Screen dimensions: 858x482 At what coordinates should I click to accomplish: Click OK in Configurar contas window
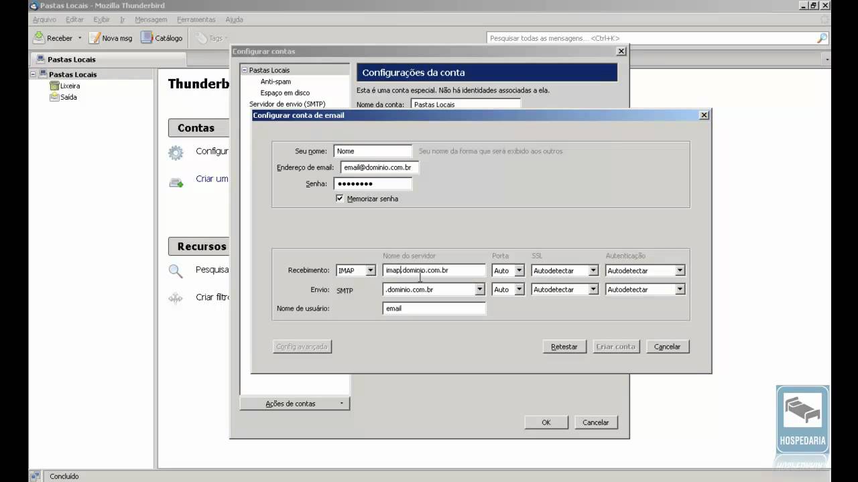tap(546, 422)
